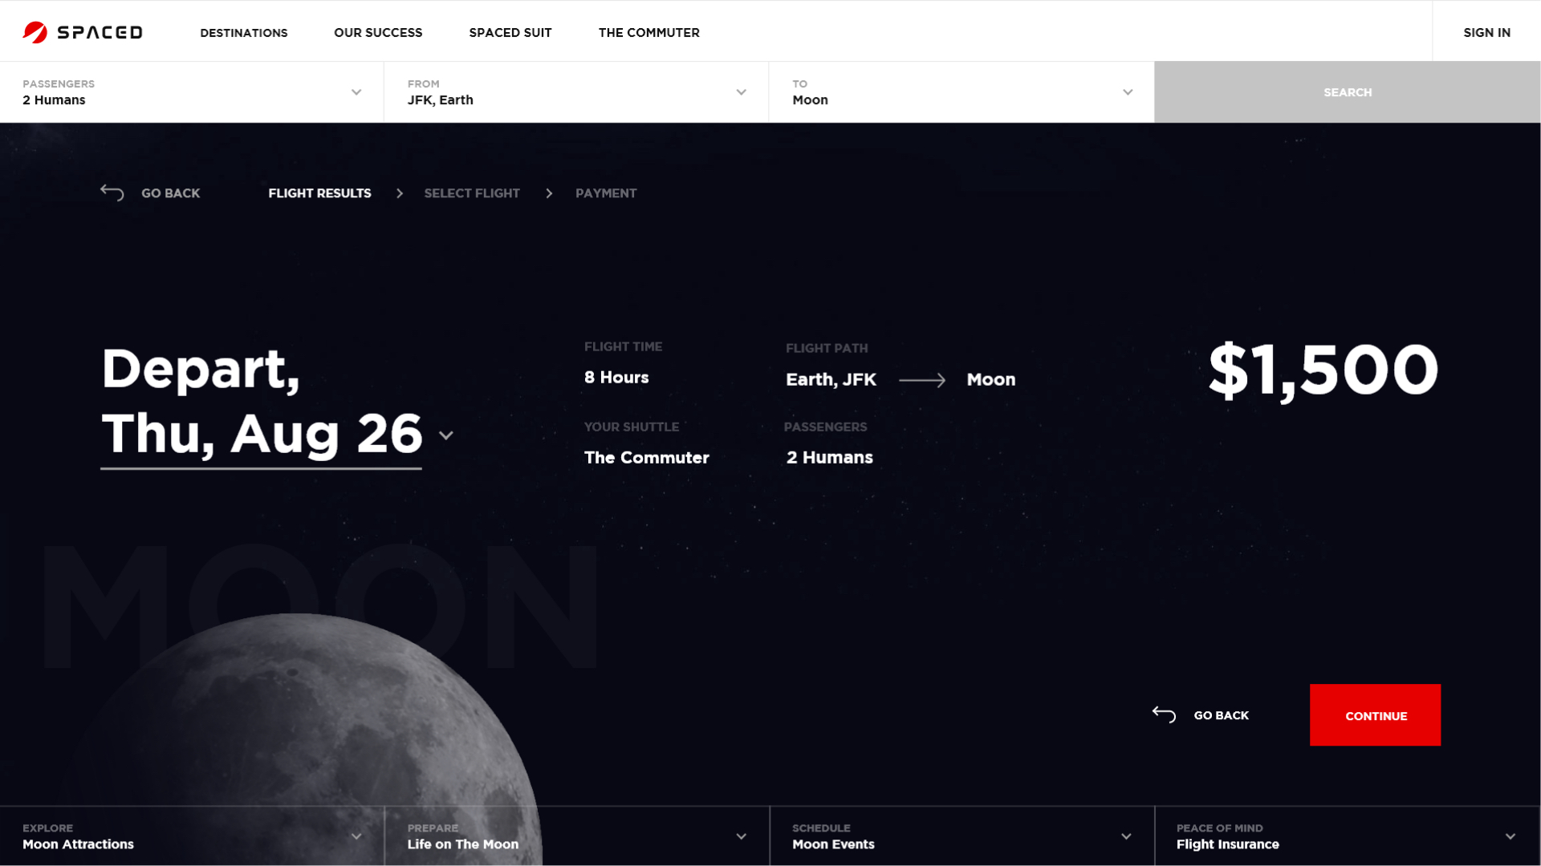
Task: Click the Sign In link
Action: pos(1486,33)
